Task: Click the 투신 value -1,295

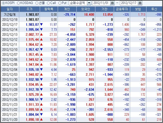Action: 157,49
